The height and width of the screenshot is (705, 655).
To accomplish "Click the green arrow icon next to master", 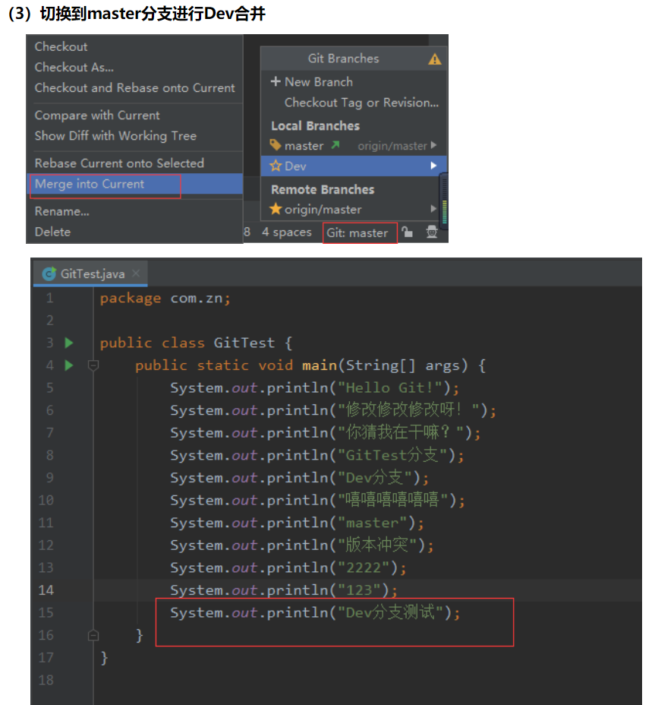I will coord(335,145).
